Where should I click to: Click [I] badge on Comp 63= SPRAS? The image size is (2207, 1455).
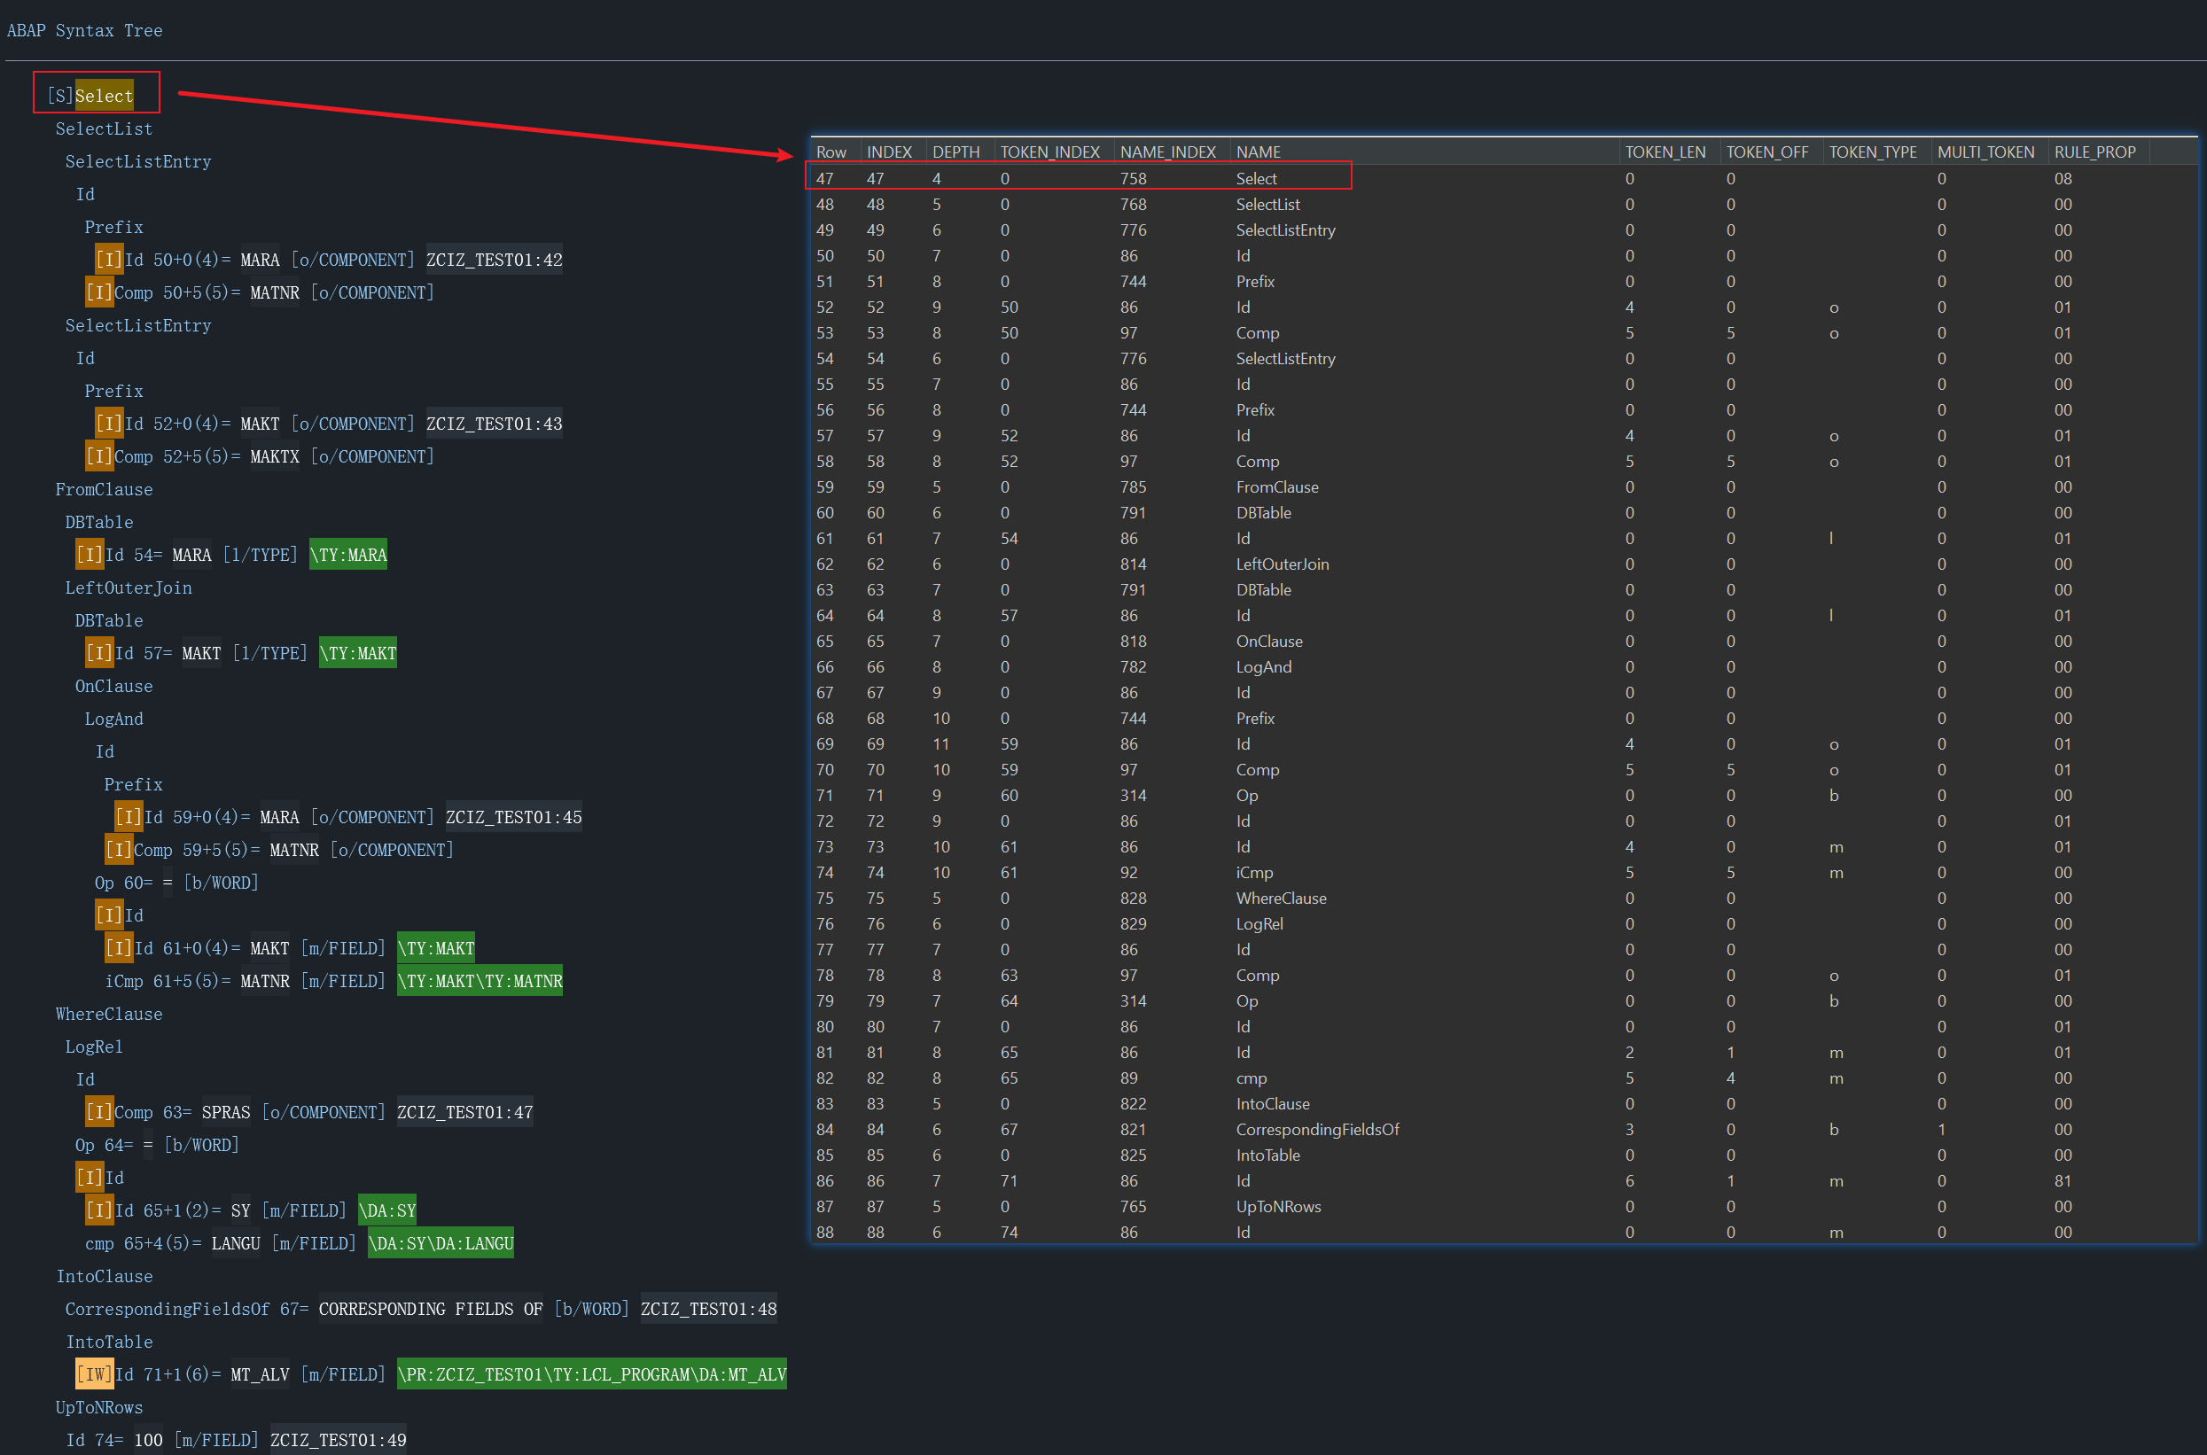[98, 1112]
